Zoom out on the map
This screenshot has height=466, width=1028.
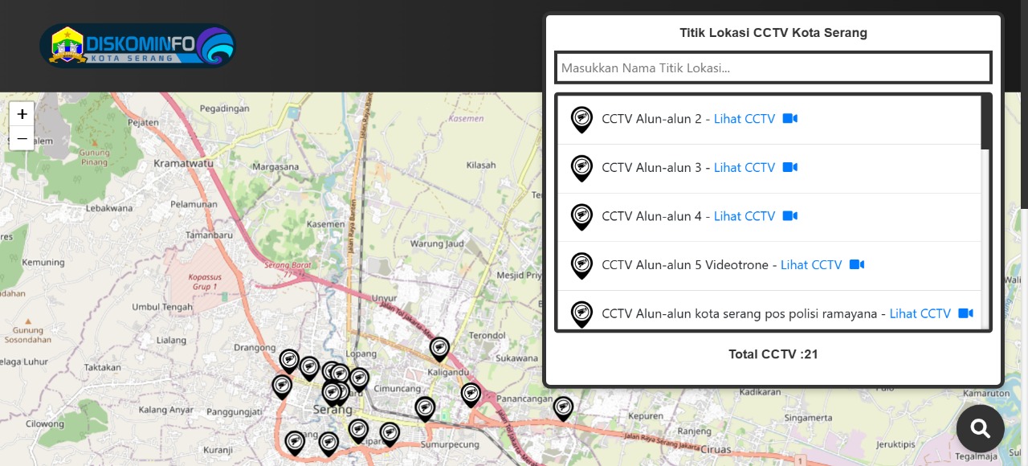tap(22, 138)
